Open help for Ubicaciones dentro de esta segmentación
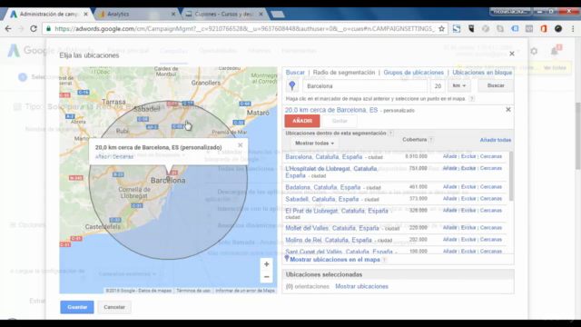 click(390, 134)
